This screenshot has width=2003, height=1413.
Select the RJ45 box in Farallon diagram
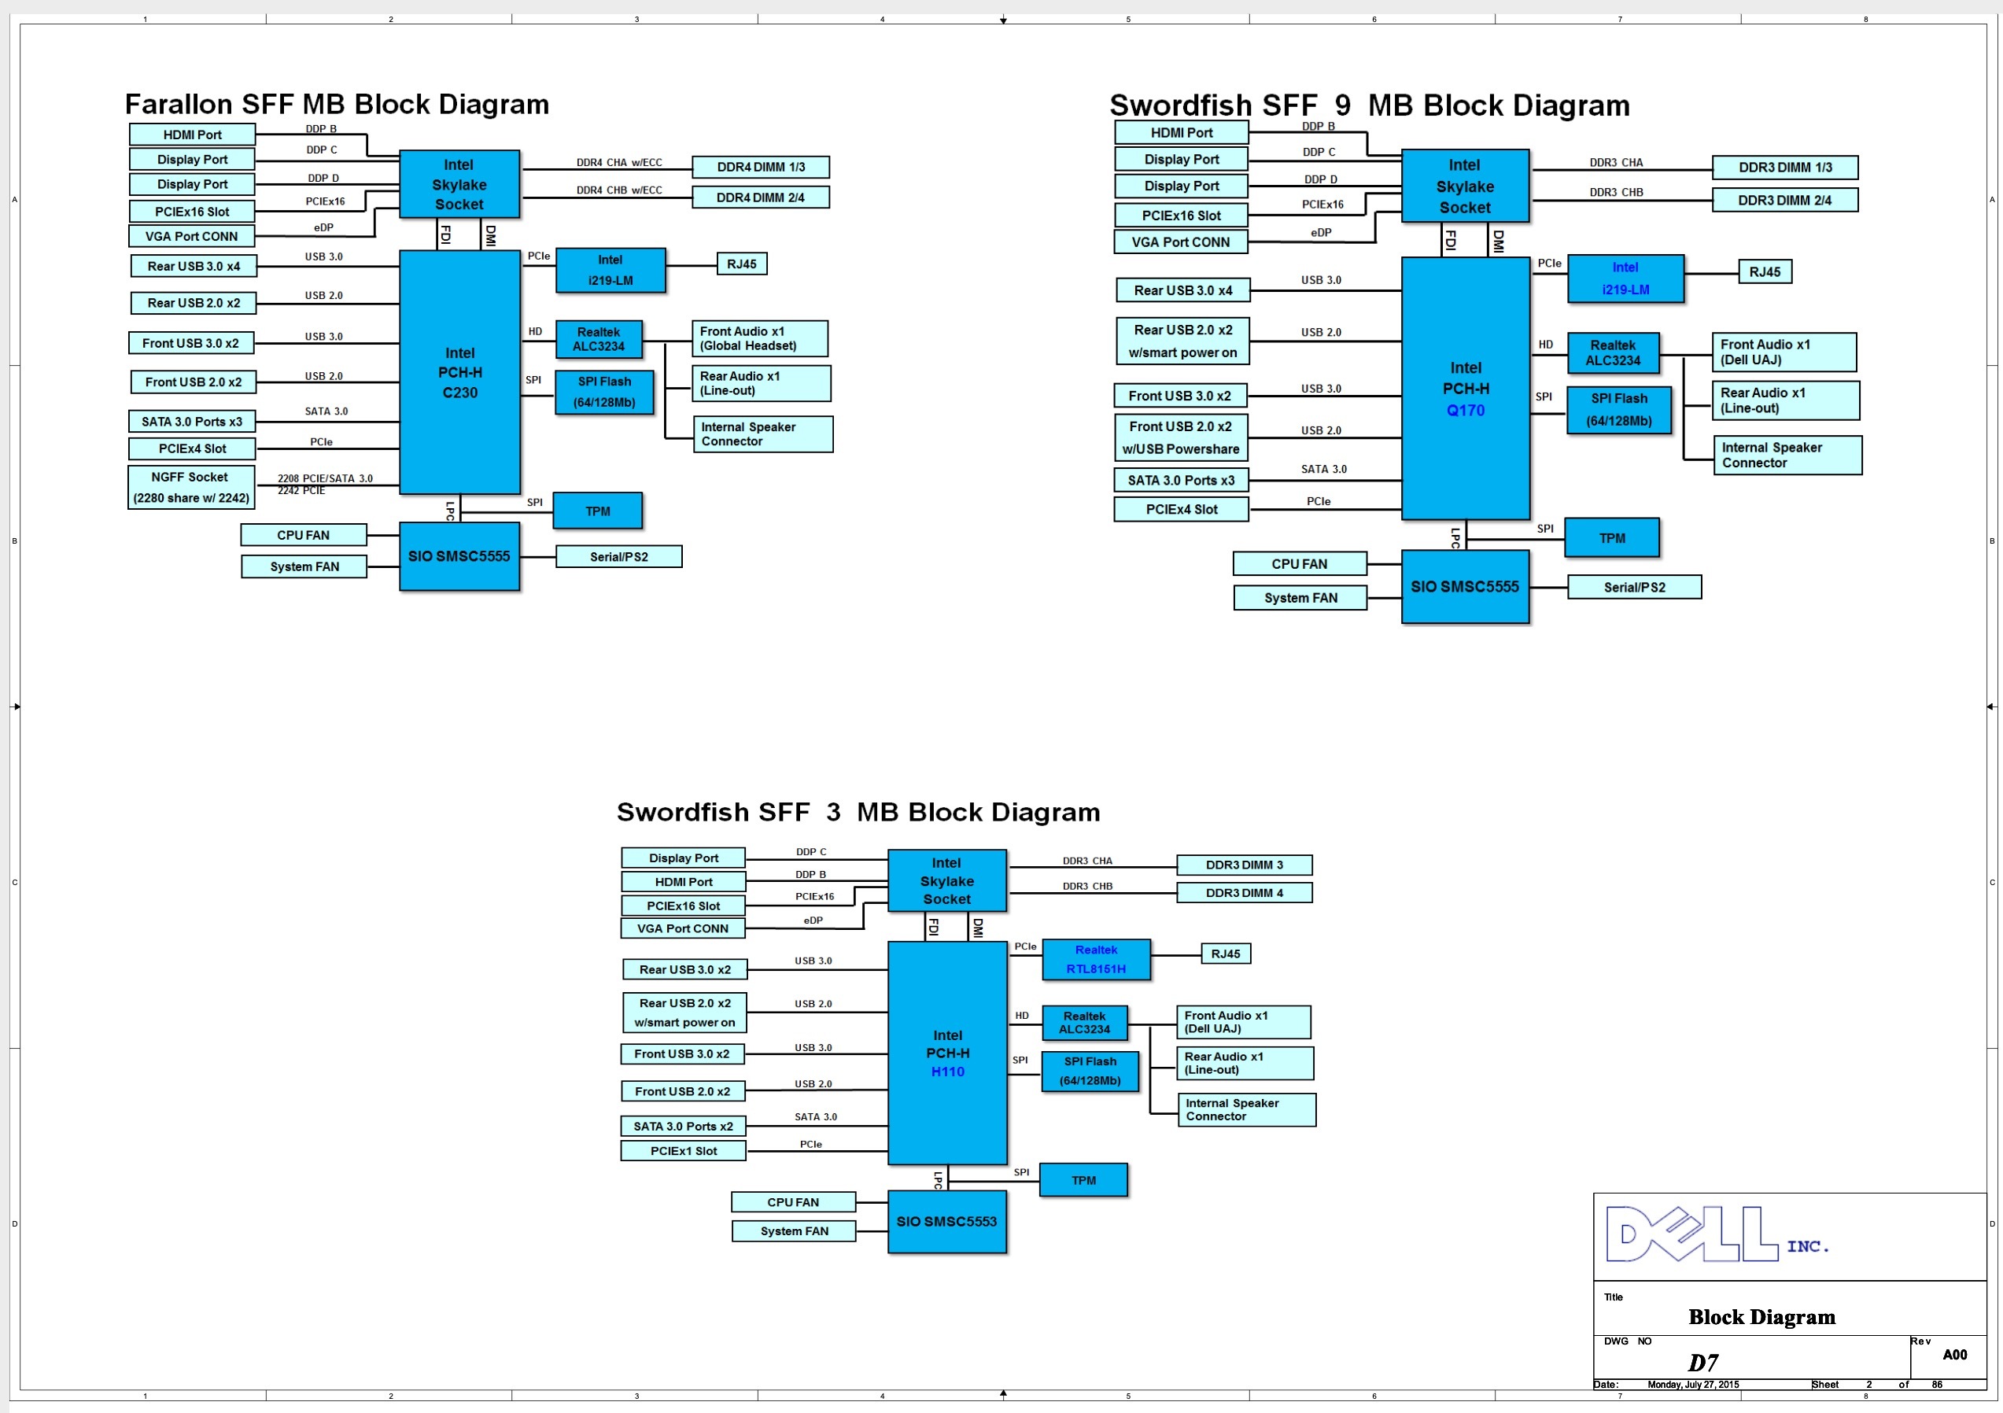click(x=742, y=264)
